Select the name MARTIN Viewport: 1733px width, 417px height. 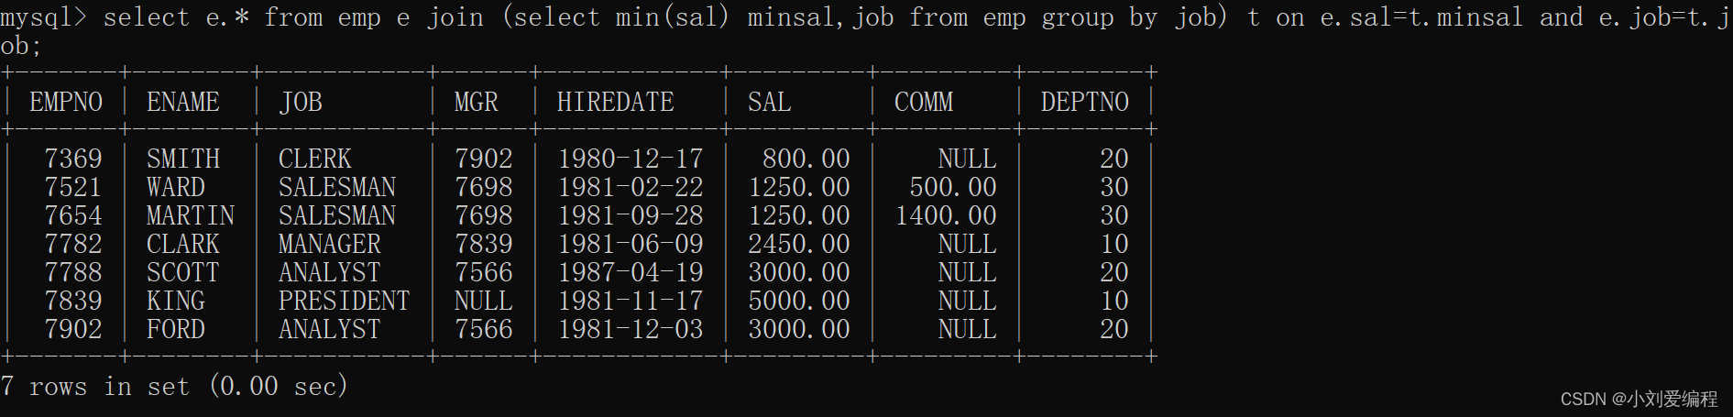tap(191, 215)
